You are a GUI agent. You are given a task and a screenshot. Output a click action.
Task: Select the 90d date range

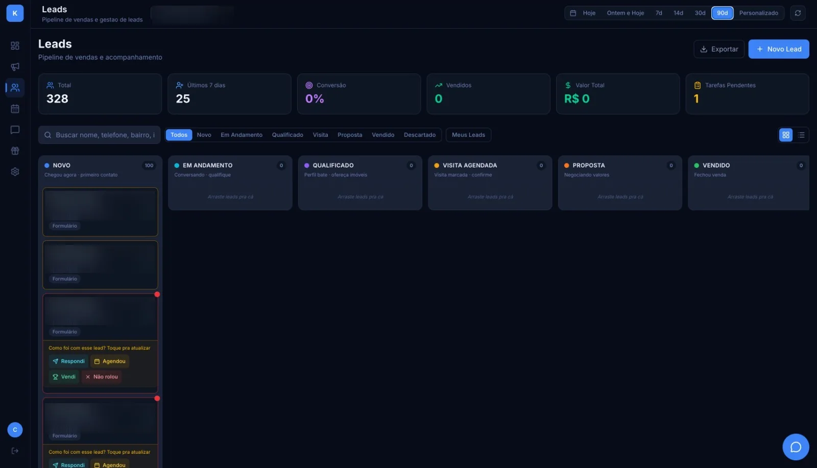(x=722, y=13)
